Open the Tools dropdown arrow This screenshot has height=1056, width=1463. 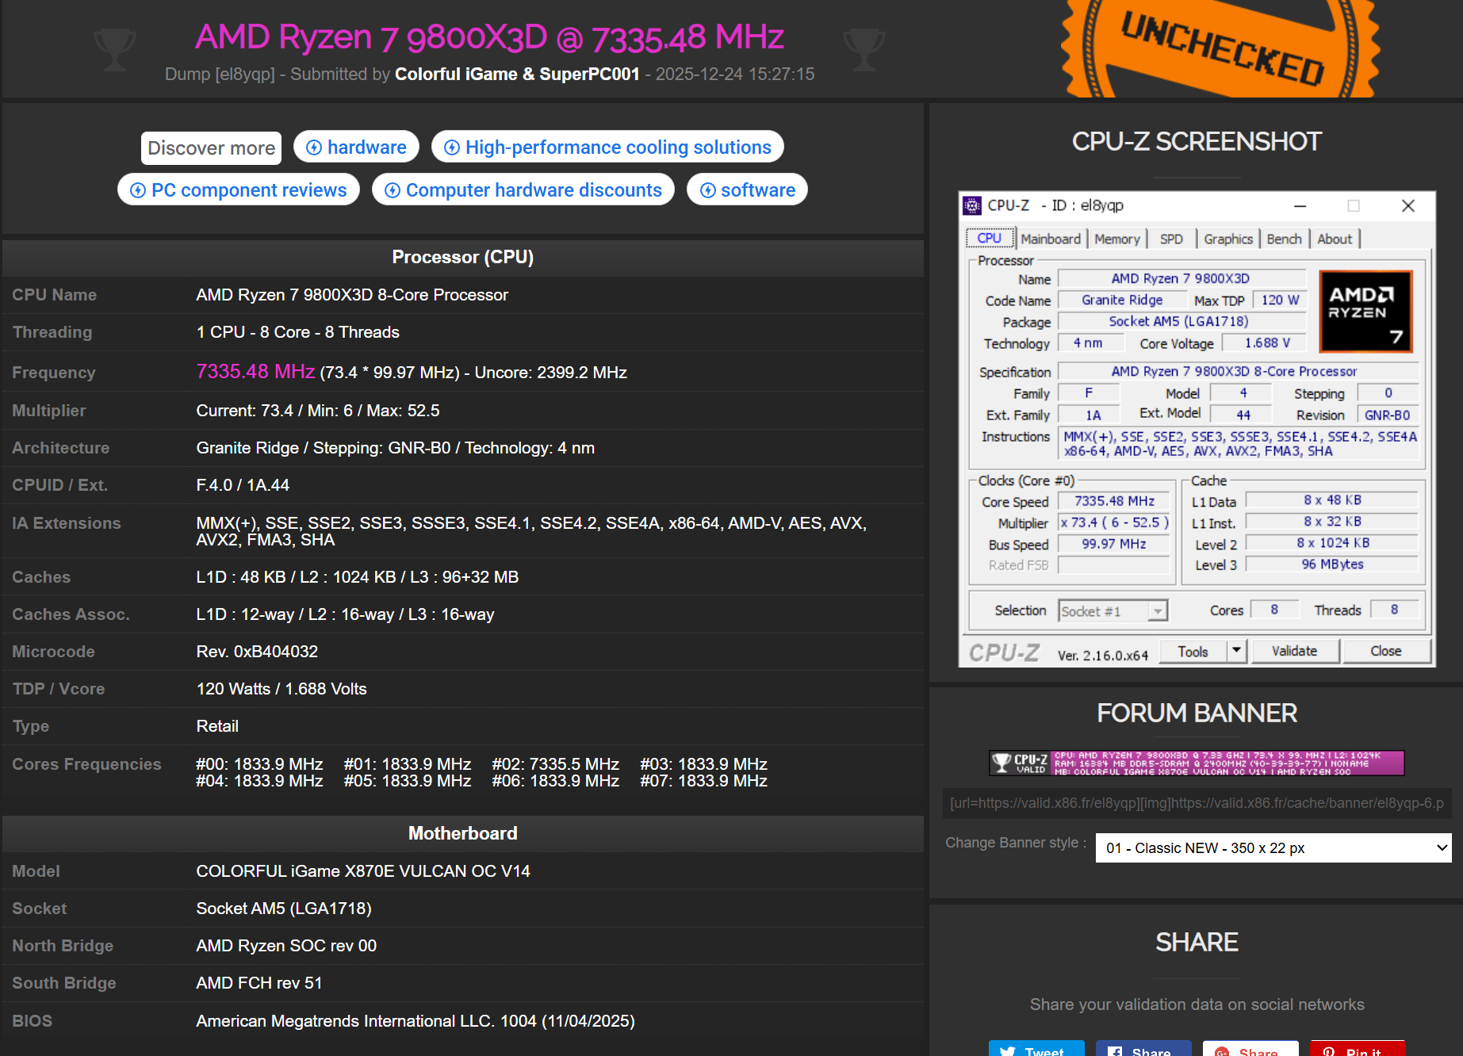tap(1235, 650)
